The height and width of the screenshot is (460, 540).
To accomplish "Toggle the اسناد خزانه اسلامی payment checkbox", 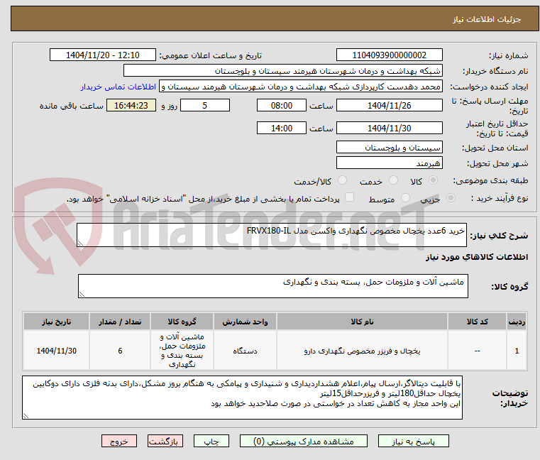I will tap(349, 197).
